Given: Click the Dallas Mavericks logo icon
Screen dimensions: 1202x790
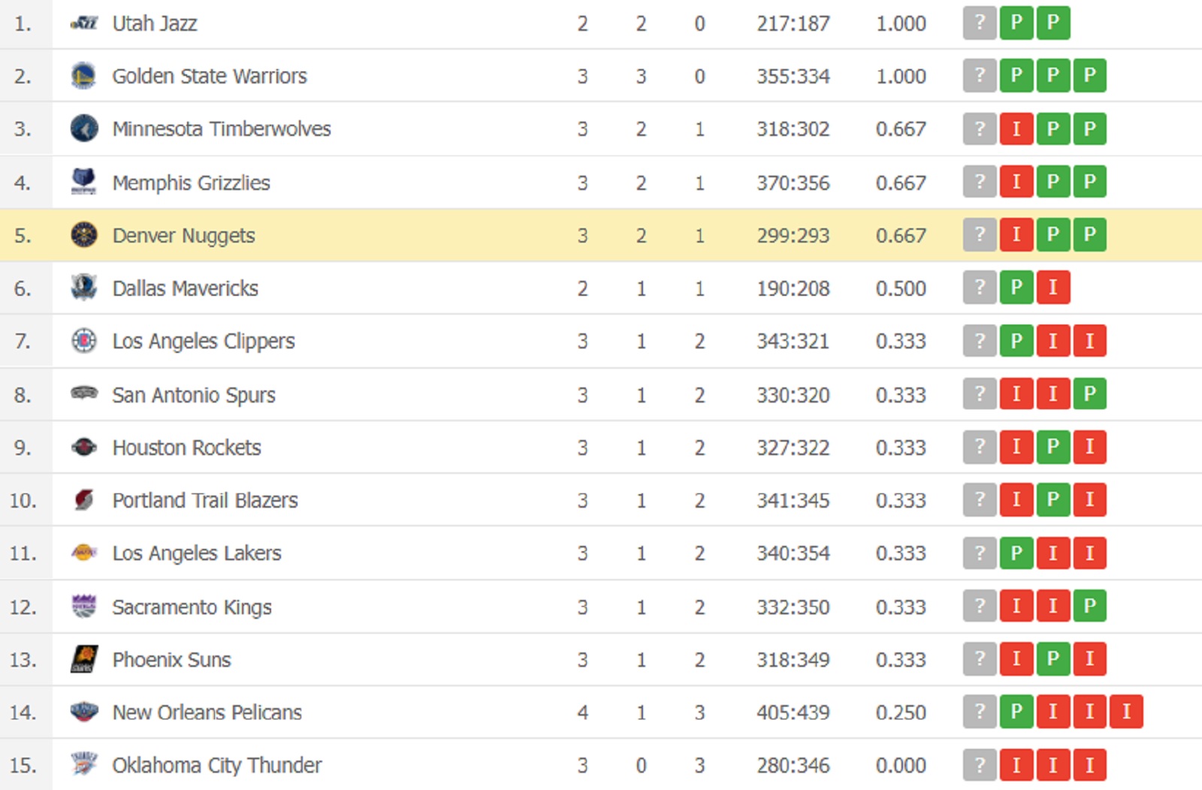Looking at the screenshot, I should click(x=84, y=288).
